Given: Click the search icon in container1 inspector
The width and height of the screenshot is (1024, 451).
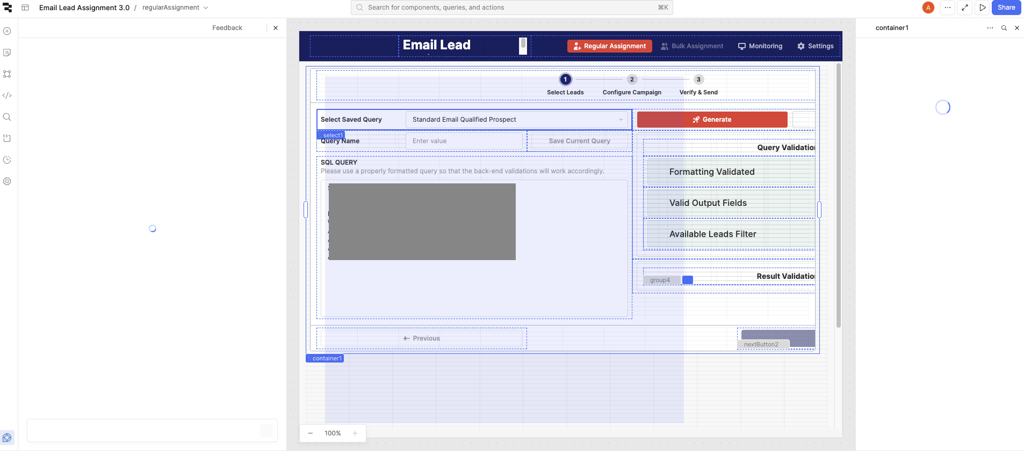Looking at the screenshot, I should (1004, 28).
